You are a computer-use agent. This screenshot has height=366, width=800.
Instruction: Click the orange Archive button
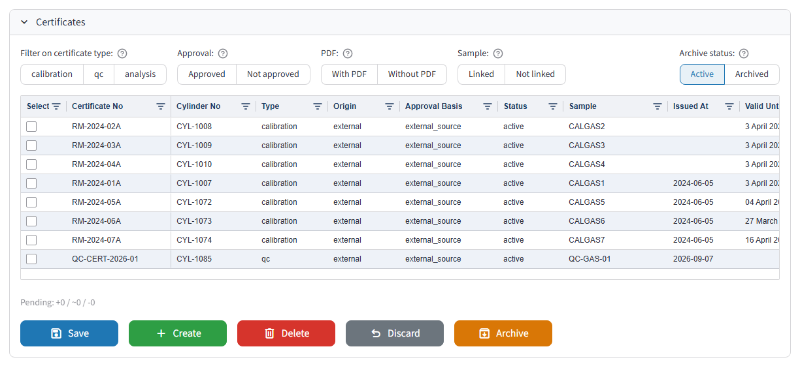[503, 333]
